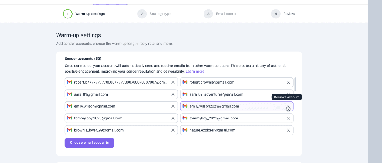Select the Warm-up settings step
382x163 pixels.
(84, 14)
